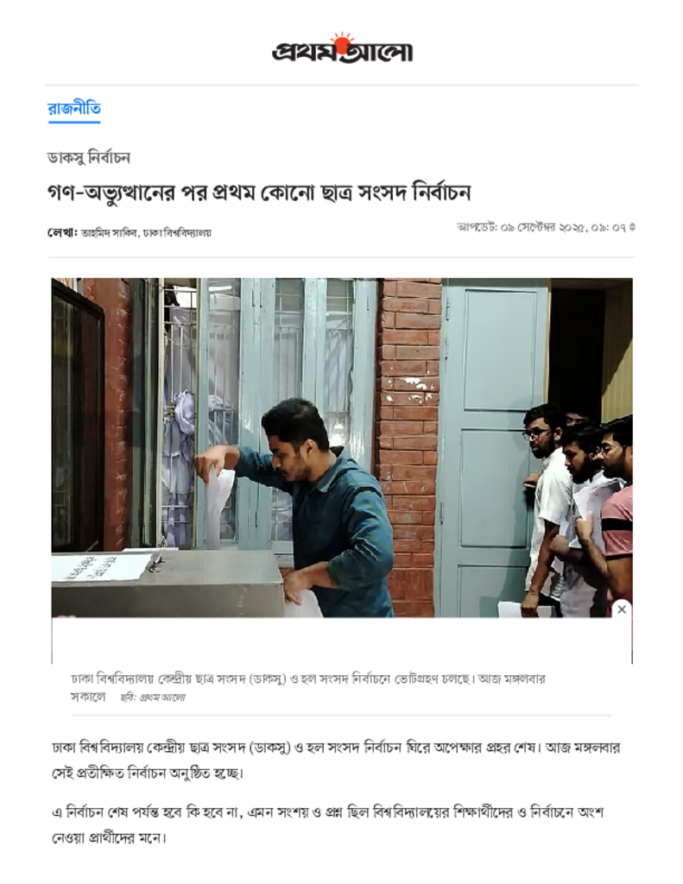Image resolution: width=683 pixels, height=884 pixels.
Task: Close the ad overlay with X button
Action: pyautogui.click(x=622, y=609)
